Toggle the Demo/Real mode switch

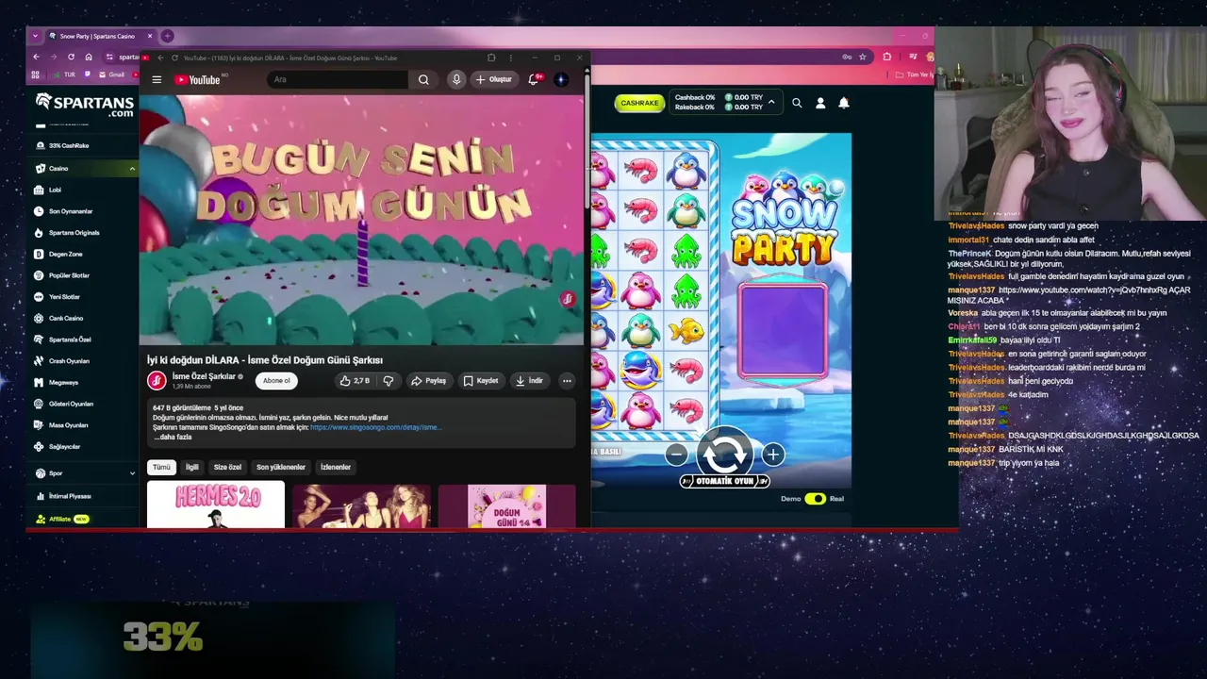point(815,498)
